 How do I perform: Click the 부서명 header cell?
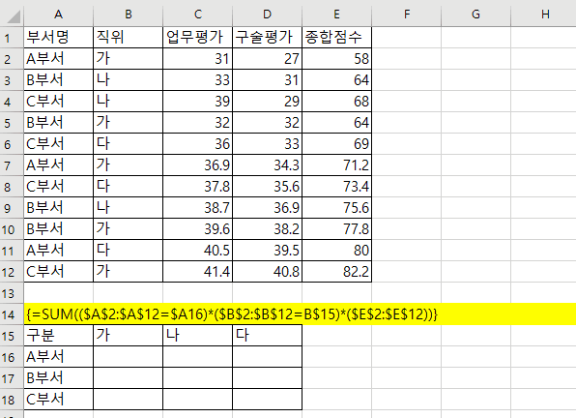click(x=58, y=37)
